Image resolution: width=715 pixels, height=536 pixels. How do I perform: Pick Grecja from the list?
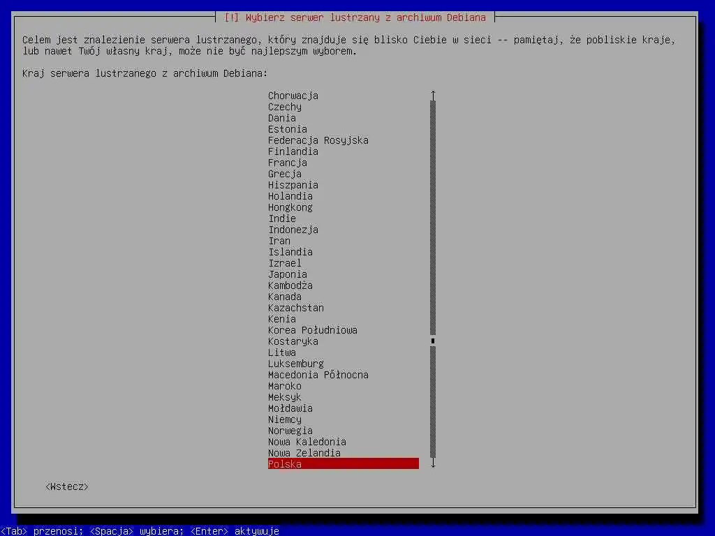point(285,174)
